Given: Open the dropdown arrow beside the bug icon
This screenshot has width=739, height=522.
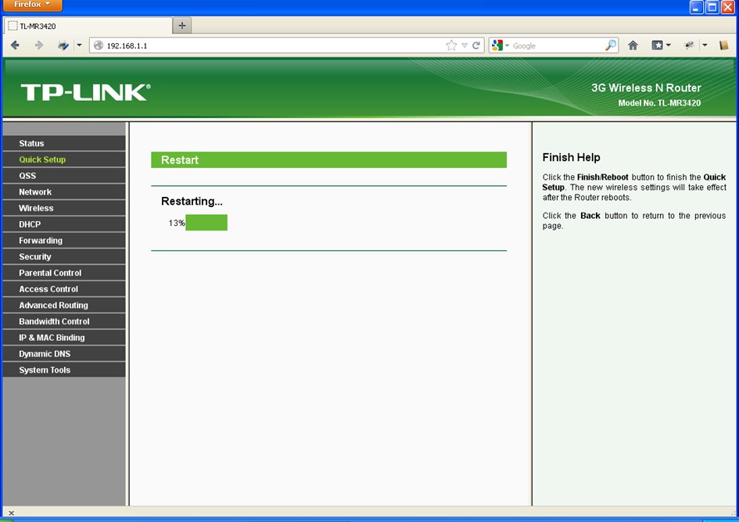Looking at the screenshot, I should click(x=705, y=45).
